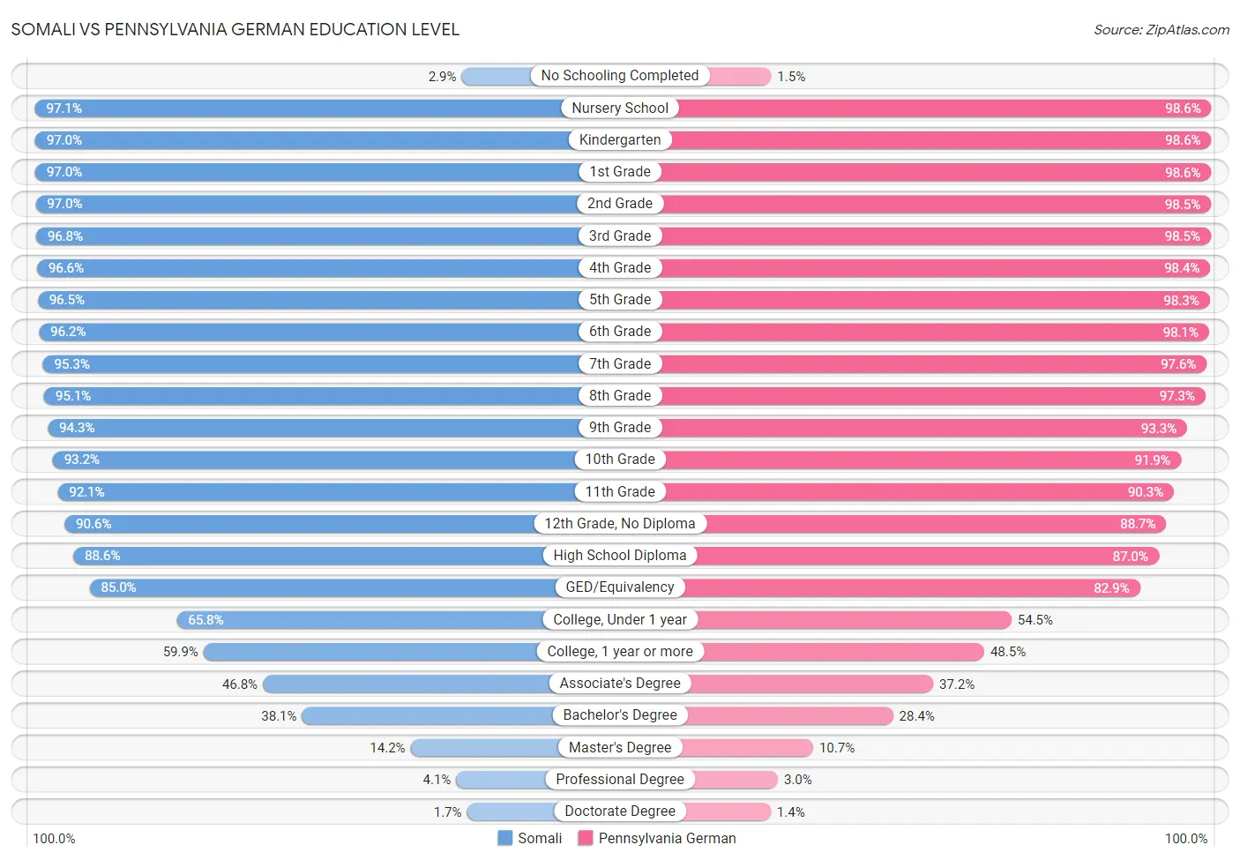Select the Associate's Degree label
Image resolution: width=1240 pixels, height=860 pixels.
point(620,684)
